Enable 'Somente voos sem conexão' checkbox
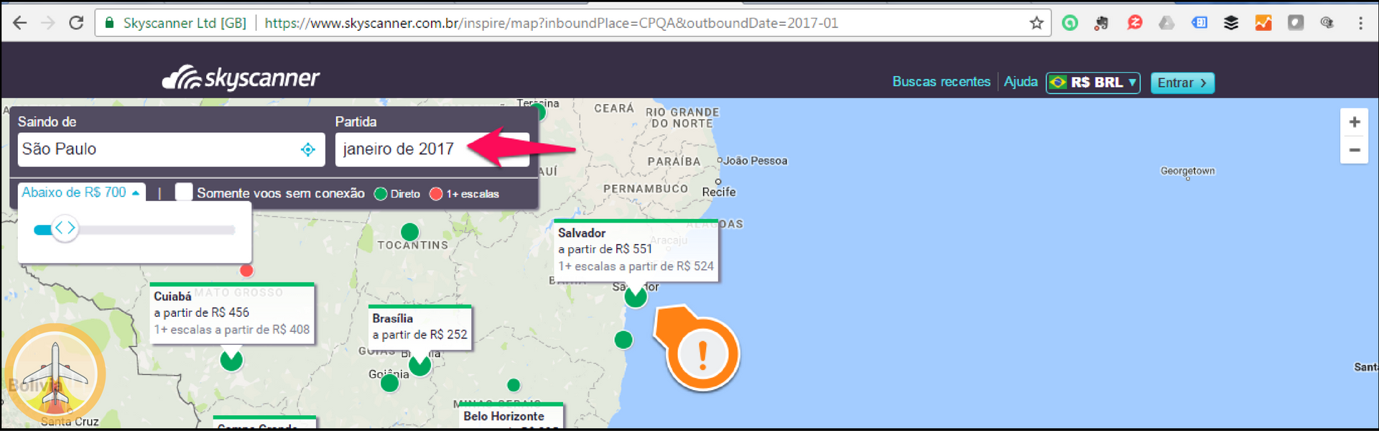1379x431 pixels. 184,193
